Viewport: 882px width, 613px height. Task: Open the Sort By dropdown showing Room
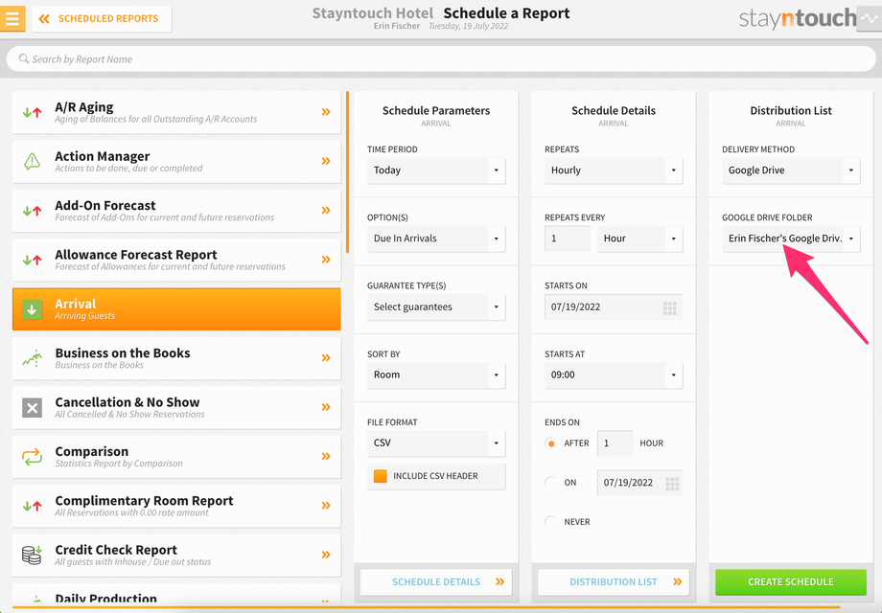436,375
